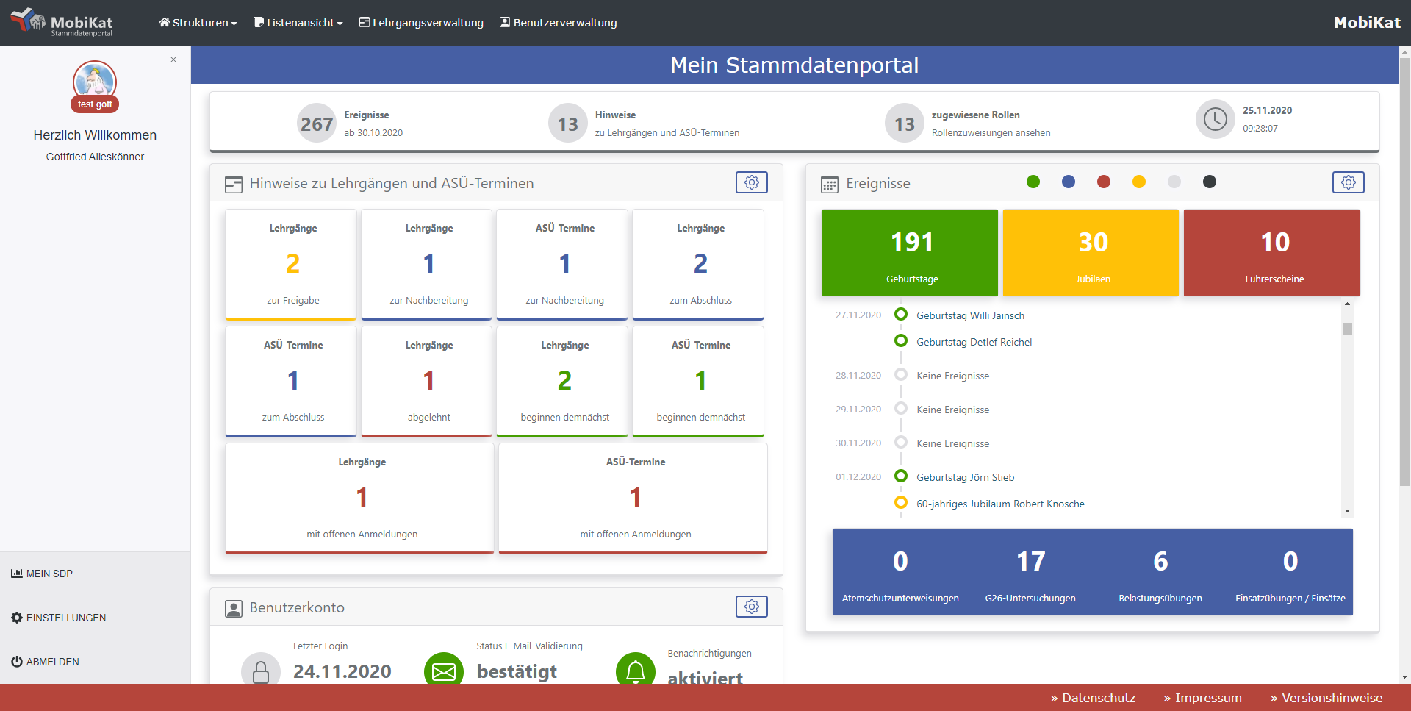Open settings gear for Ereignisse panel
Viewport: 1411px width, 711px height.
[x=1348, y=182]
